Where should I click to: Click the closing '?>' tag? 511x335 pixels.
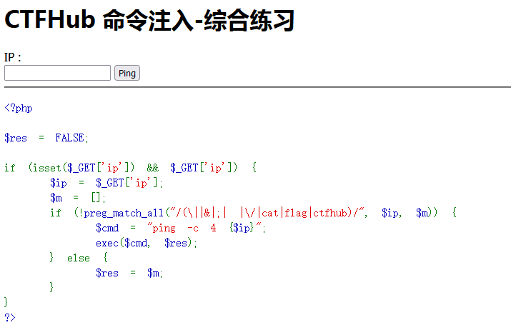[x=10, y=317]
